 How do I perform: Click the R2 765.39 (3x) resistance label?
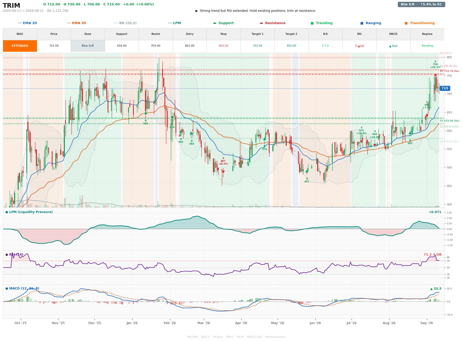[x=448, y=66]
